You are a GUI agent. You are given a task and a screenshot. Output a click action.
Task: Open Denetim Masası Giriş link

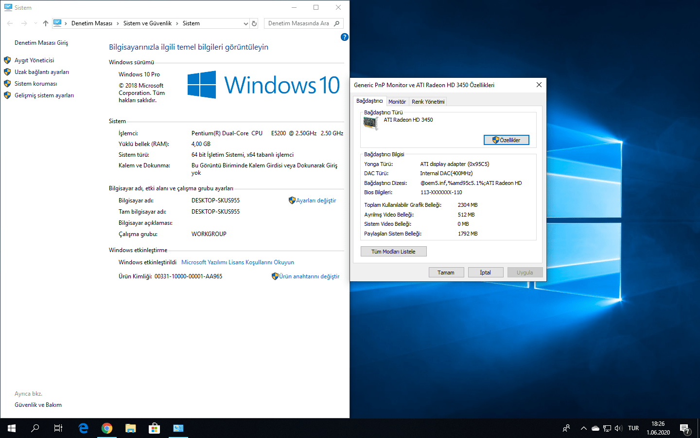click(x=41, y=43)
